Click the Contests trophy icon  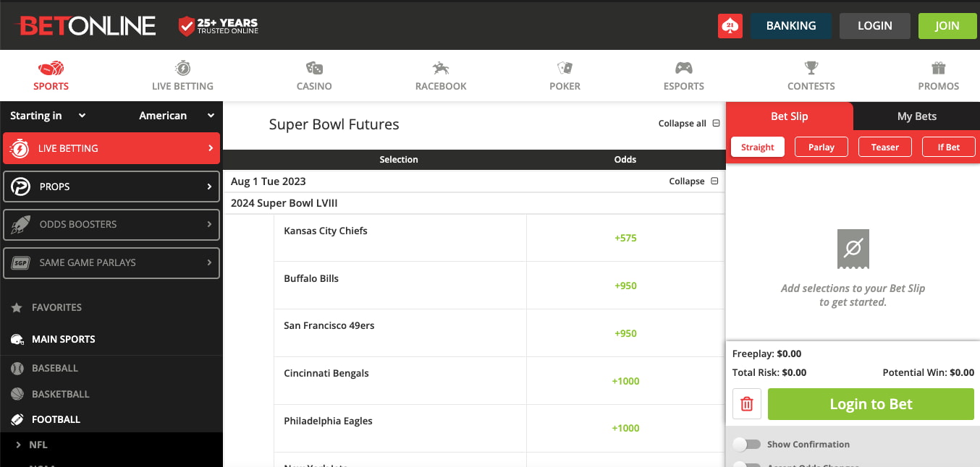tap(811, 68)
